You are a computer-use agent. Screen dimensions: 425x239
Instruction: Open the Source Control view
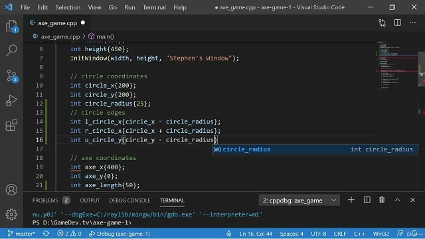tap(11, 76)
